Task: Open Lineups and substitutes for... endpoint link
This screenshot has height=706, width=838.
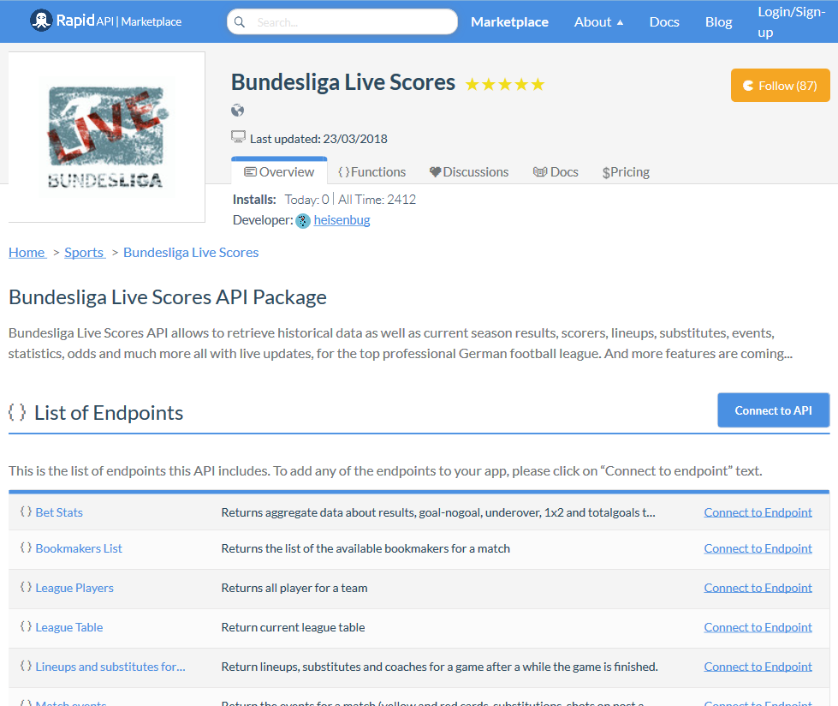Action: pyautogui.click(x=110, y=667)
